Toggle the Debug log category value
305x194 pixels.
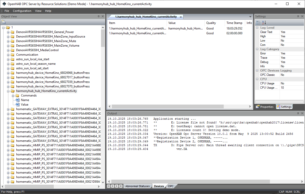[x=292, y=62]
